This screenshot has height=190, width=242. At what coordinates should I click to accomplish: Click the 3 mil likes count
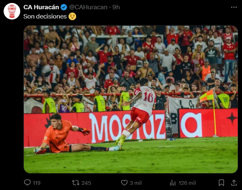coord(136,183)
